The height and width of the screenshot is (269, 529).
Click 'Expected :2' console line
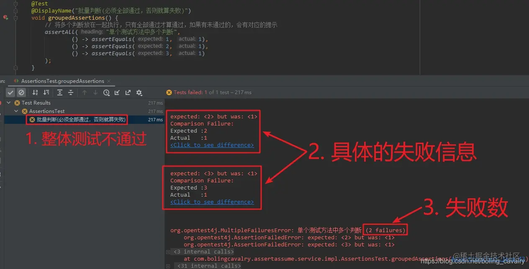189,131
